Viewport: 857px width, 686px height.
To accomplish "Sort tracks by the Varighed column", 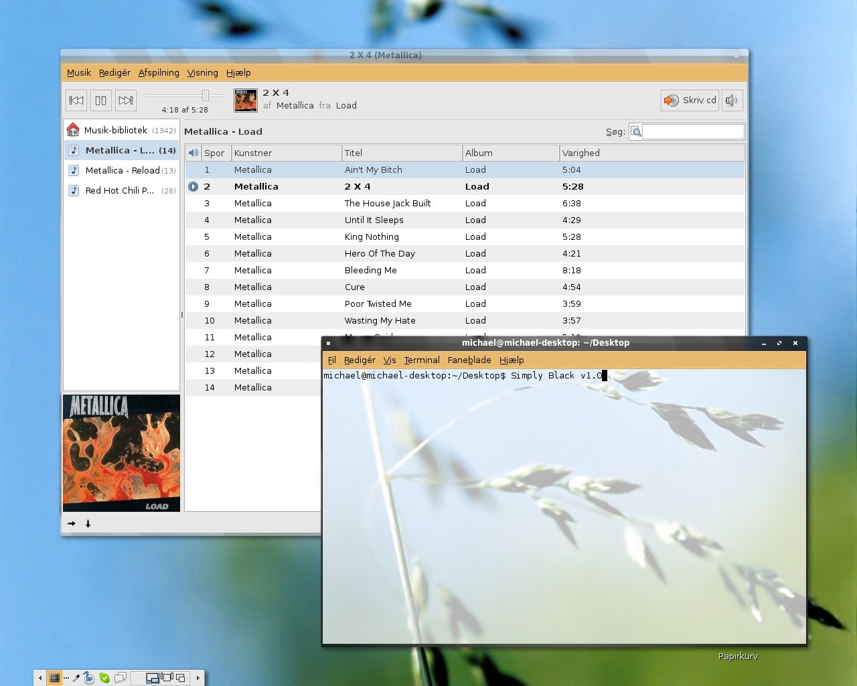I will [x=651, y=153].
